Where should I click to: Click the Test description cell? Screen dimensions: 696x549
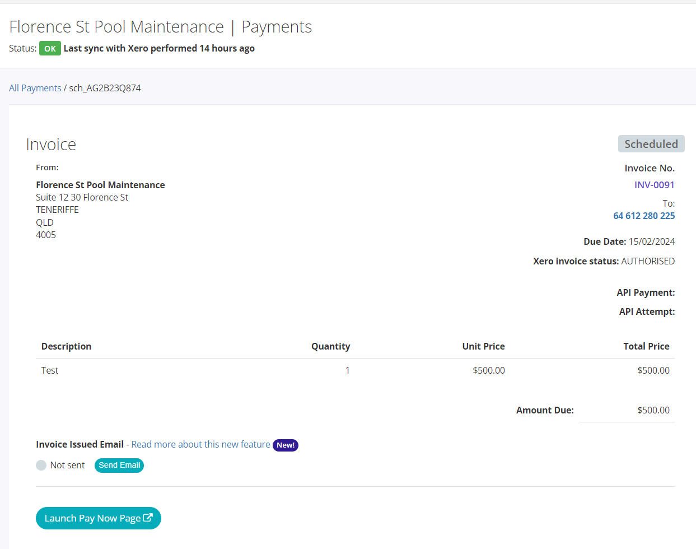[50, 370]
